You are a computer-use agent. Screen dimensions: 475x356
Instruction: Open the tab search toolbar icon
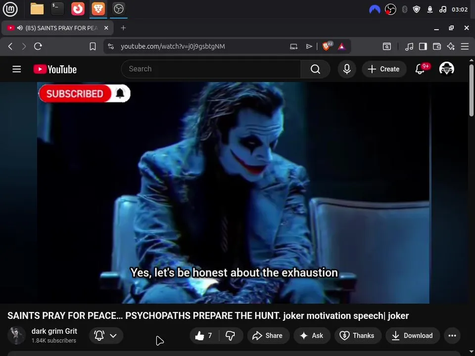[386, 46]
